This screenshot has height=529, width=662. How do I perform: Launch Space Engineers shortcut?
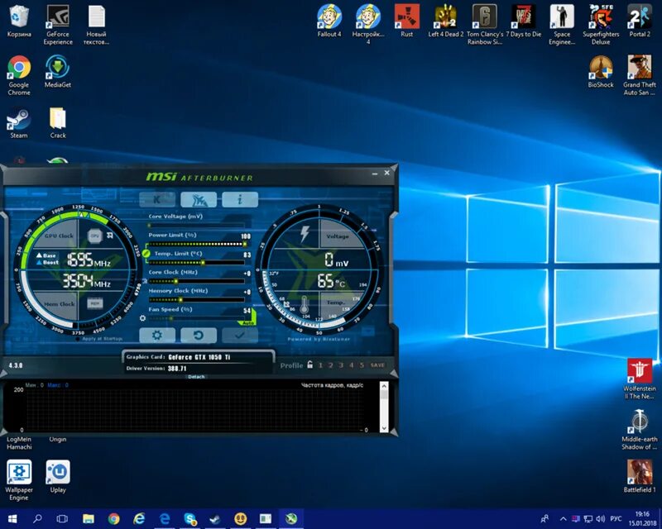(562, 25)
